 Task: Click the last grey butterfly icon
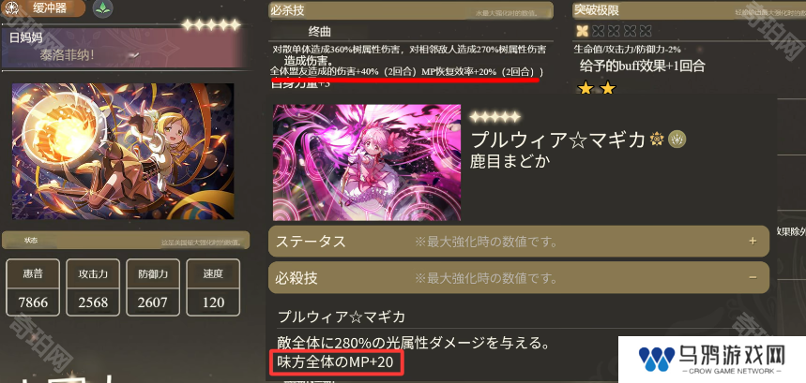click(646, 31)
